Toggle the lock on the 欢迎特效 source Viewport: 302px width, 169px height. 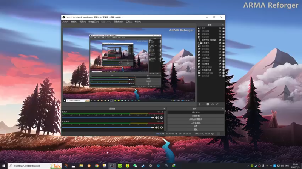click(x=223, y=64)
